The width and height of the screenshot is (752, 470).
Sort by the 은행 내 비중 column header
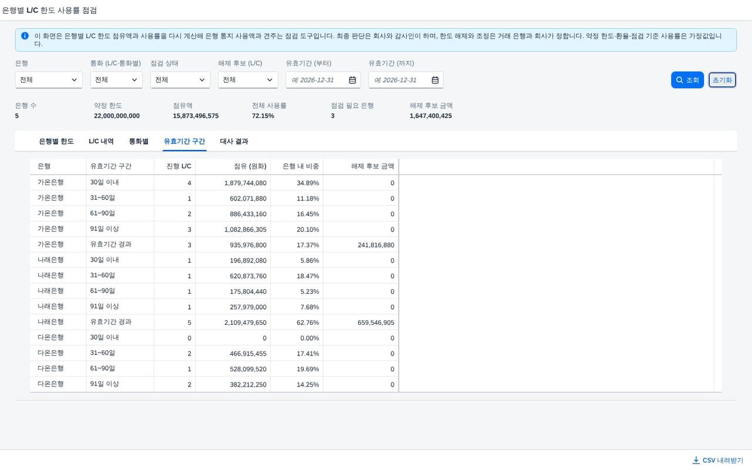(297, 166)
